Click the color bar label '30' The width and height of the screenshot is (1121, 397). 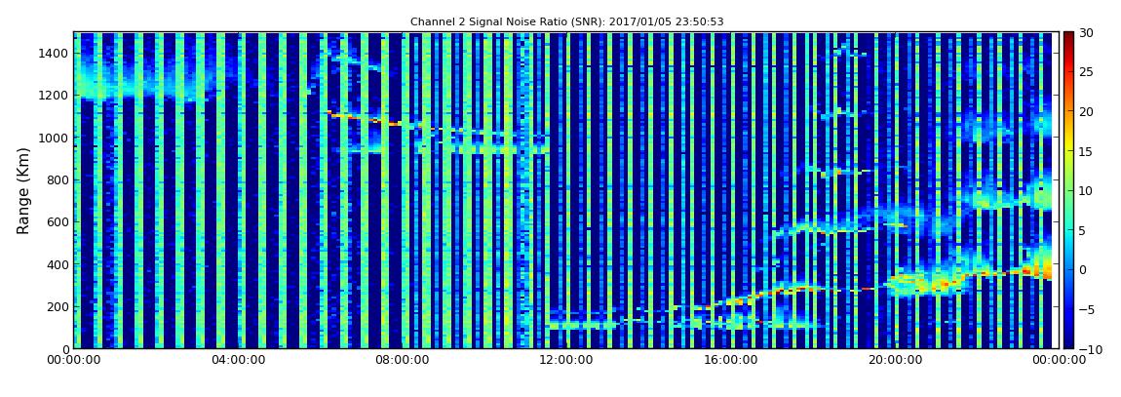(x=1087, y=33)
